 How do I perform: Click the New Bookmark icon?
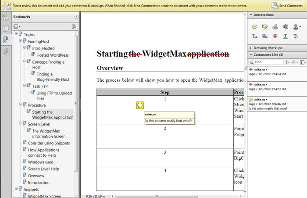pos(74,26)
